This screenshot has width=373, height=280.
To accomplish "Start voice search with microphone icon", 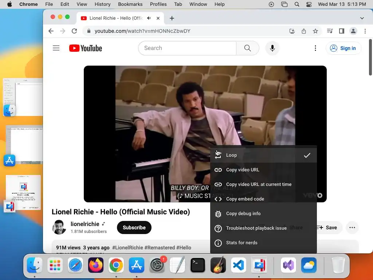I will [x=272, y=48].
